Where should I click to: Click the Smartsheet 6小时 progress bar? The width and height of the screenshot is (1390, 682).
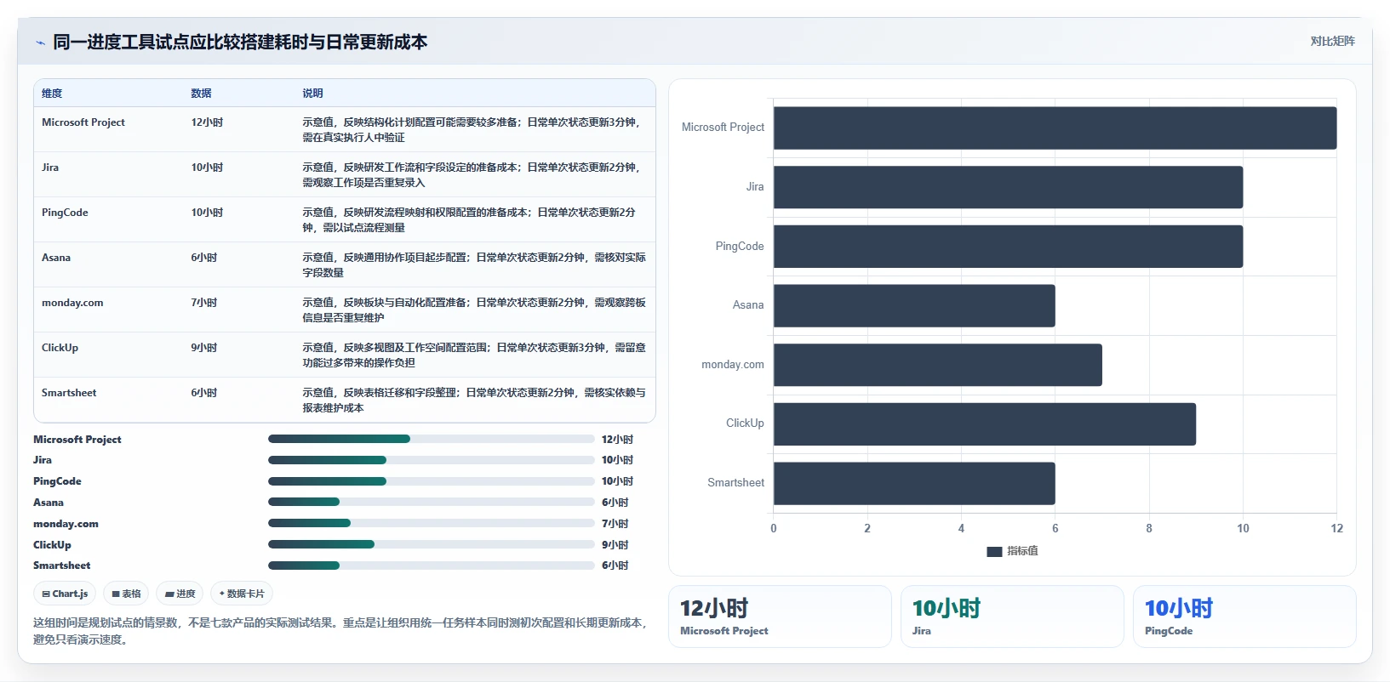click(431, 565)
